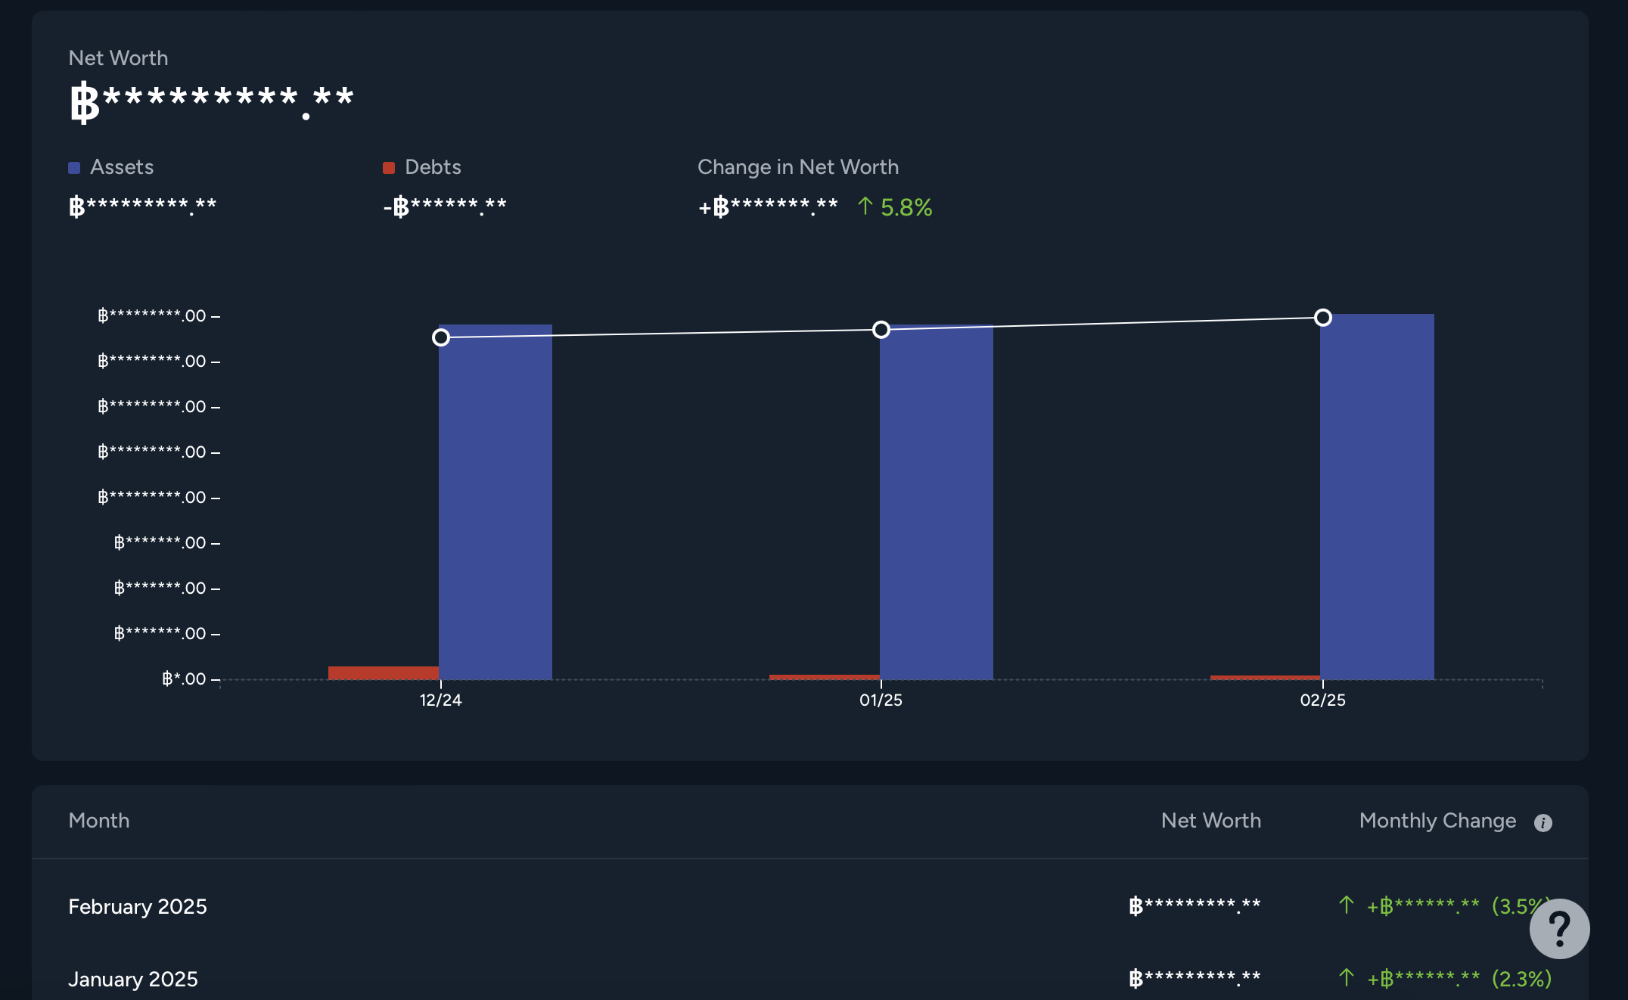Click February 2025 masked net worth value
The height and width of the screenshot is (1000, 1628).
pyautogui.click(x=1195, y=905)
